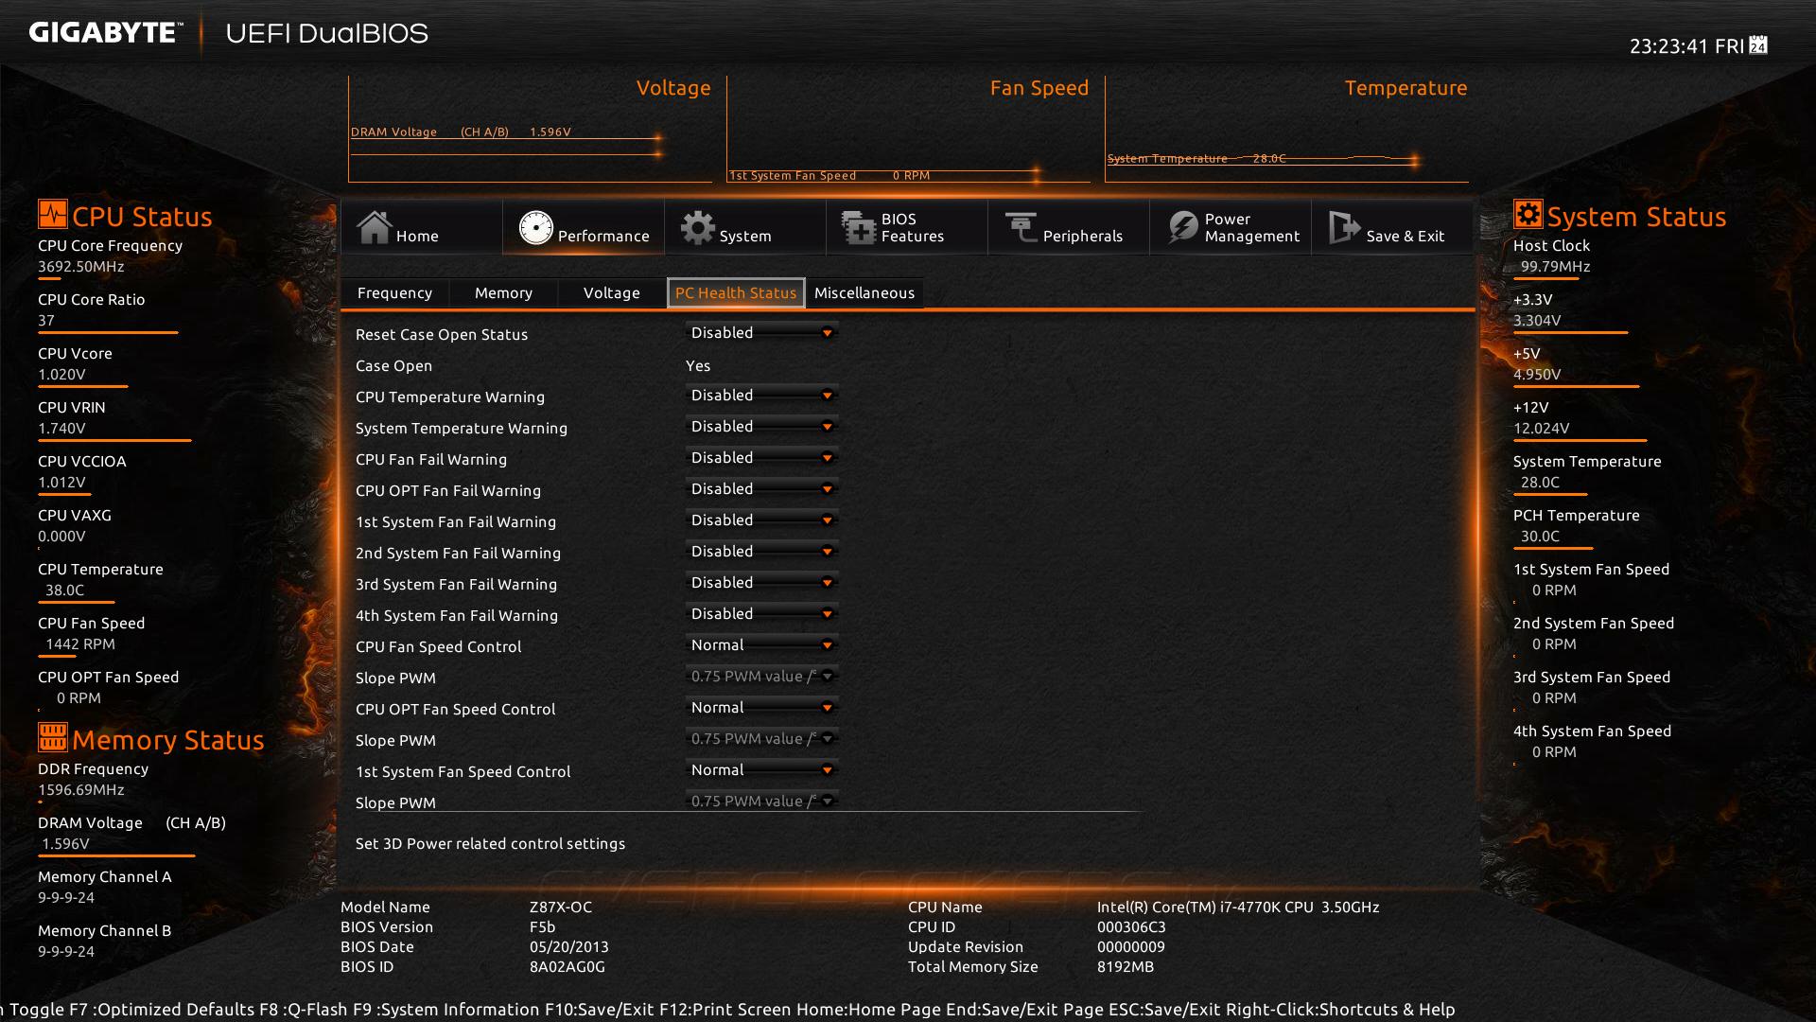Open the Miscellaneous tab
This screenshot has height=1022, width=1816.
pos(864,293)
